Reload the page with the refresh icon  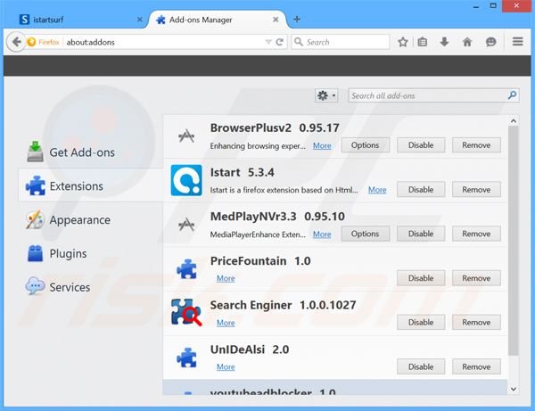coord(279,42)
